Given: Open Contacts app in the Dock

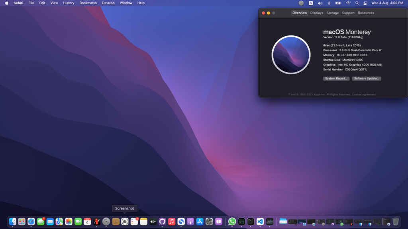Looking at the screenshot, I should [116, 221].
